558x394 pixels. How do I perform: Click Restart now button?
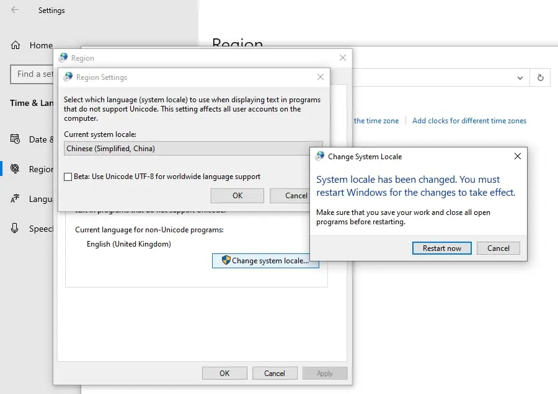(441, 248)
